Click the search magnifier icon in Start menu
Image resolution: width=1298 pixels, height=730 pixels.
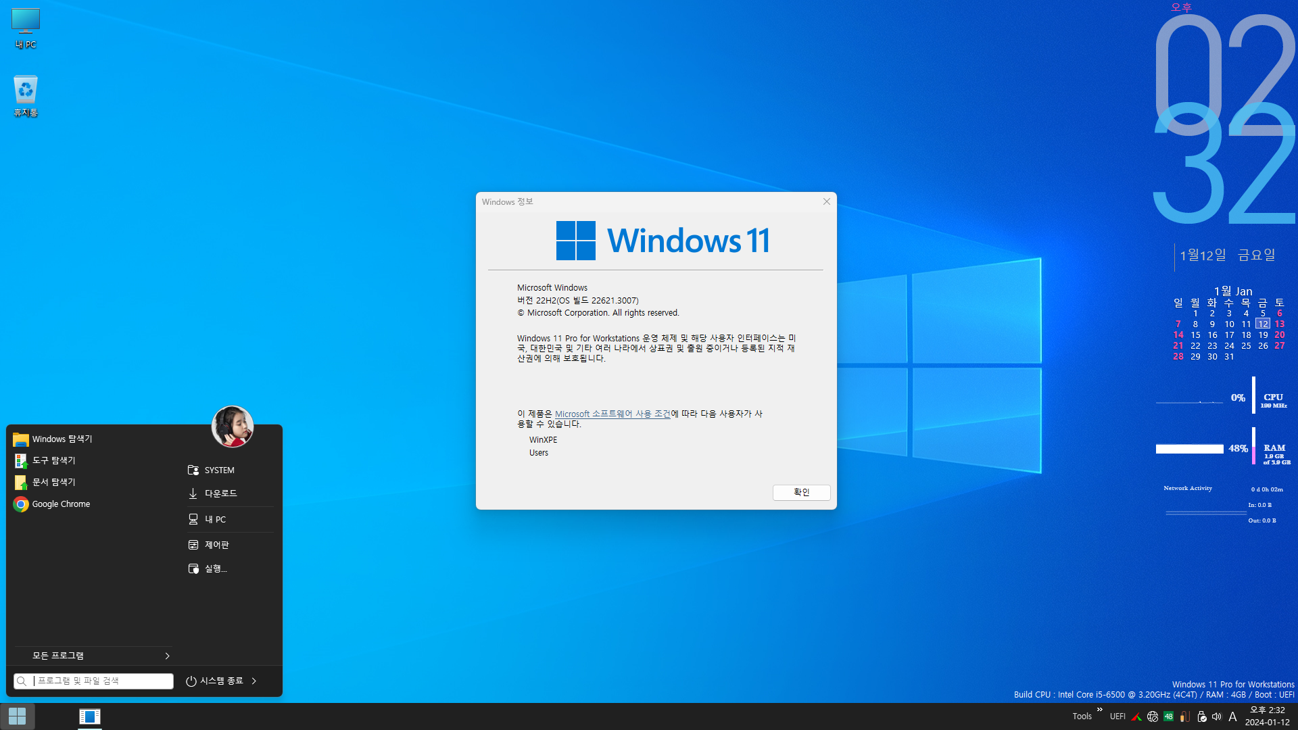pos(22,681)
